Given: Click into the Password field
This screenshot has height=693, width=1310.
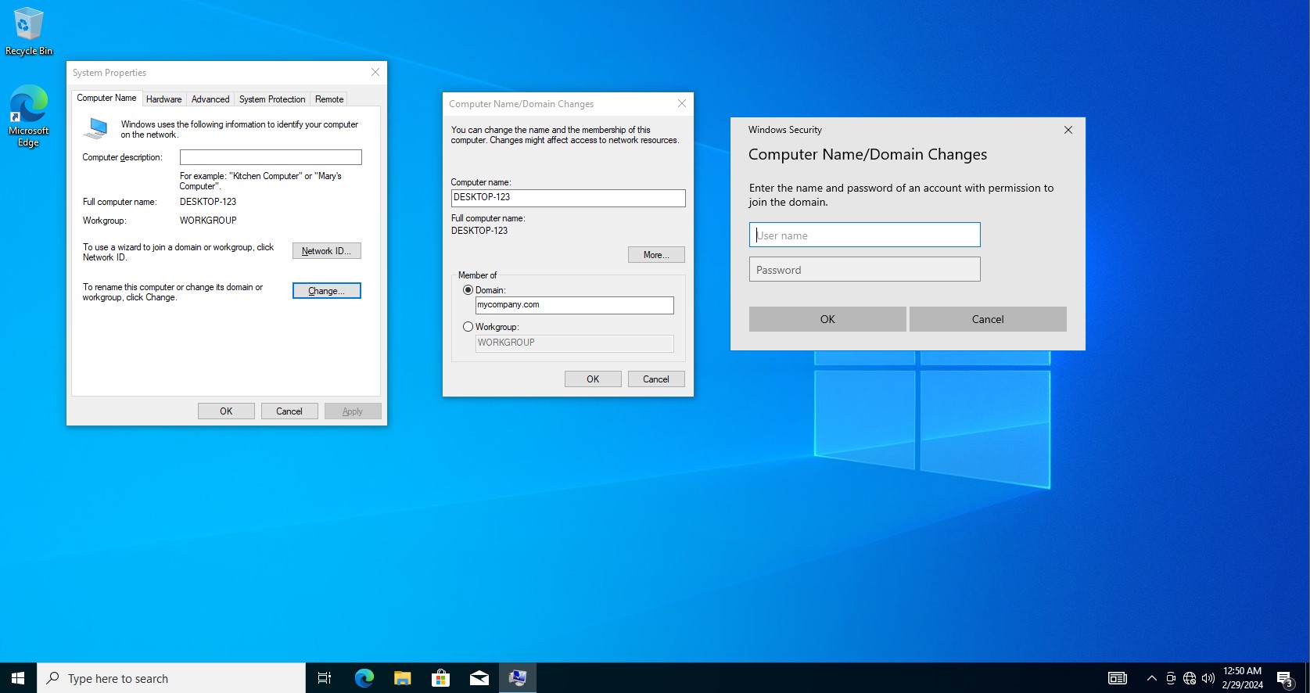Looking at the screenshot, I should pos(864,270).
